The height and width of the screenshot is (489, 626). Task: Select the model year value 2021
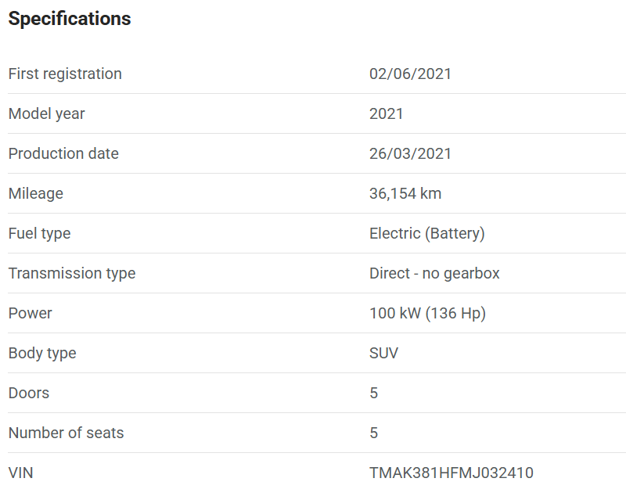(x=386, y=113)
